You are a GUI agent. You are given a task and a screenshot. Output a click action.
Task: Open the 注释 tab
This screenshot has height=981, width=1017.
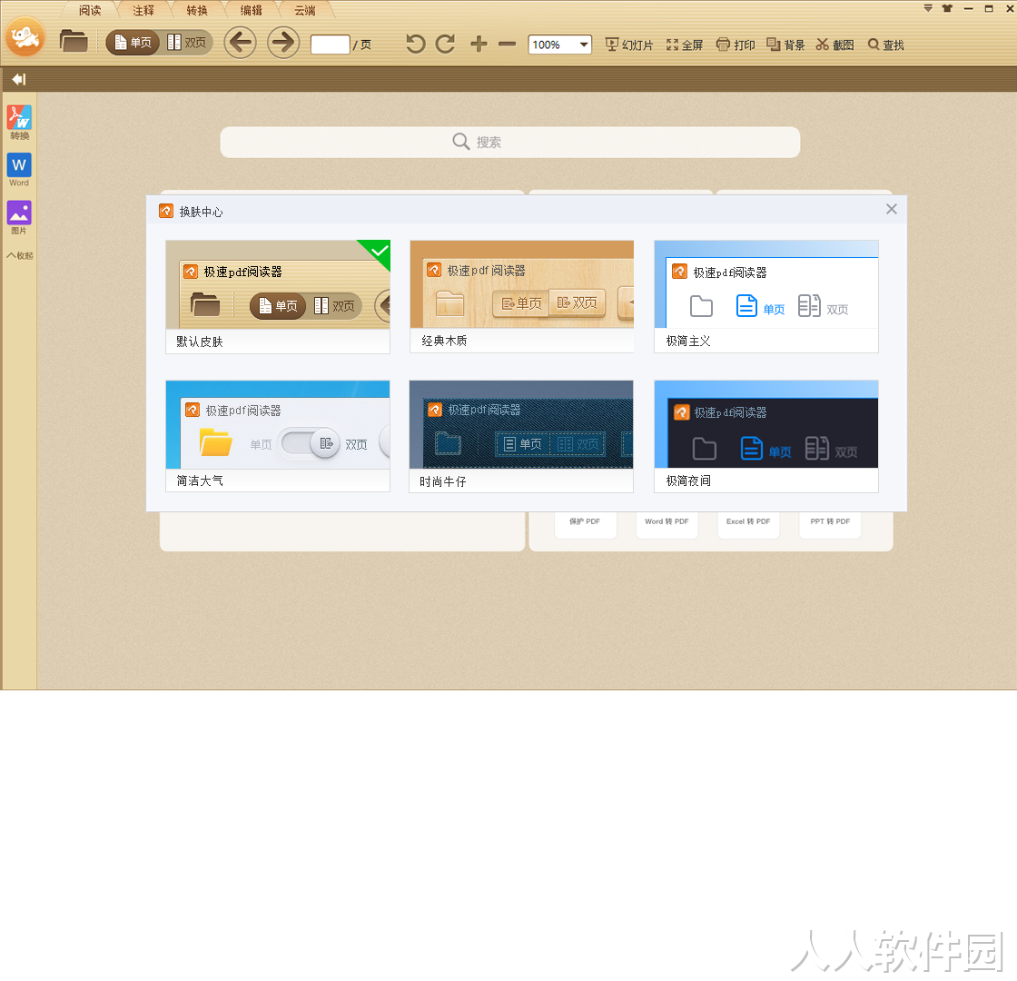click(x=144, y=10)
